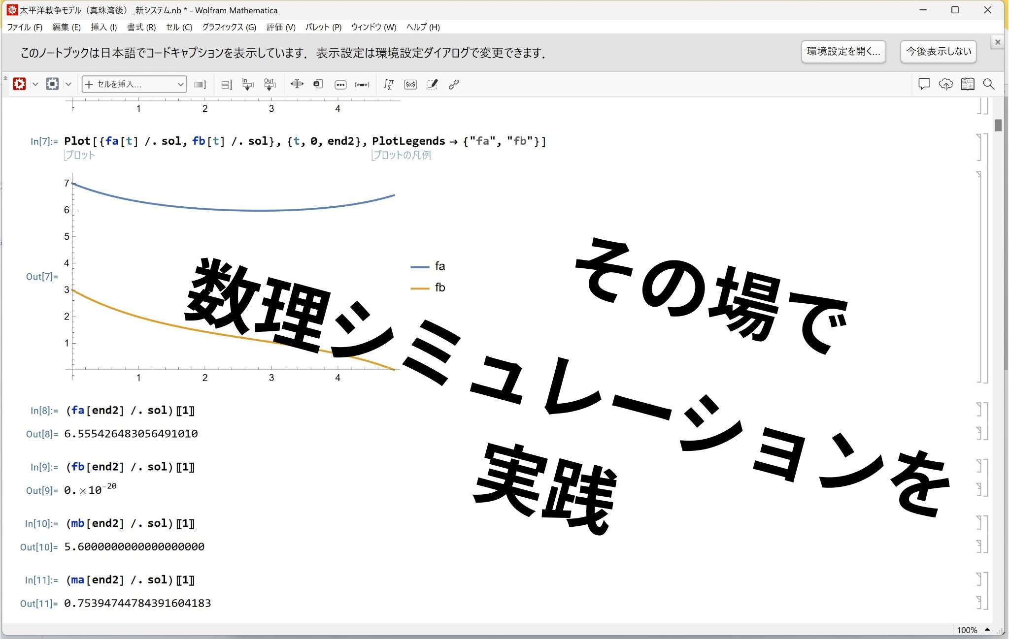Open the documentation book icon
Image resolution: width=1009 pixels, height=639 pixels.
tap(967, 84)
